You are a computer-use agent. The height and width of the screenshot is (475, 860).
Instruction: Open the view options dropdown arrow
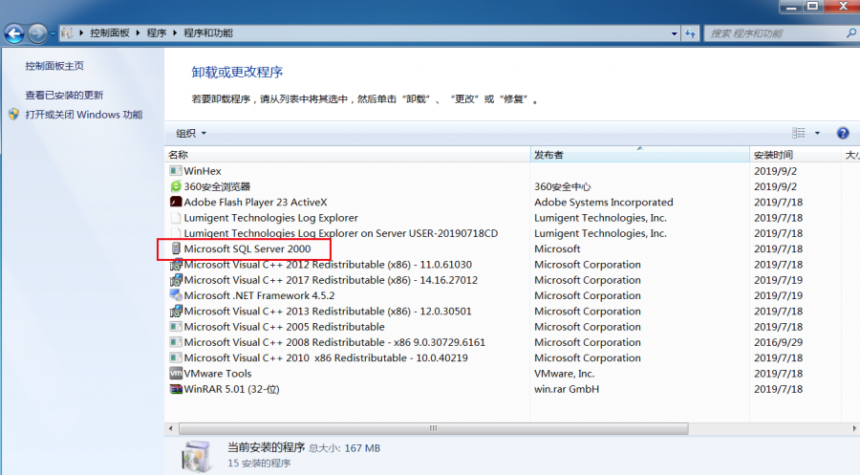tap(817, 133)
